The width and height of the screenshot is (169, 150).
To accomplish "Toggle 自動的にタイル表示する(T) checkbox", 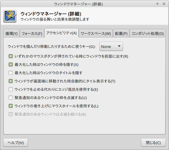I will [11, 81].
